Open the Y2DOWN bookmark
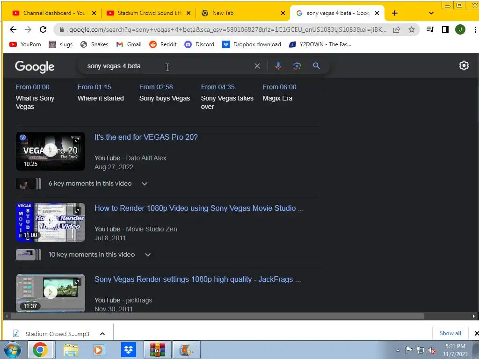 (320, 44)
